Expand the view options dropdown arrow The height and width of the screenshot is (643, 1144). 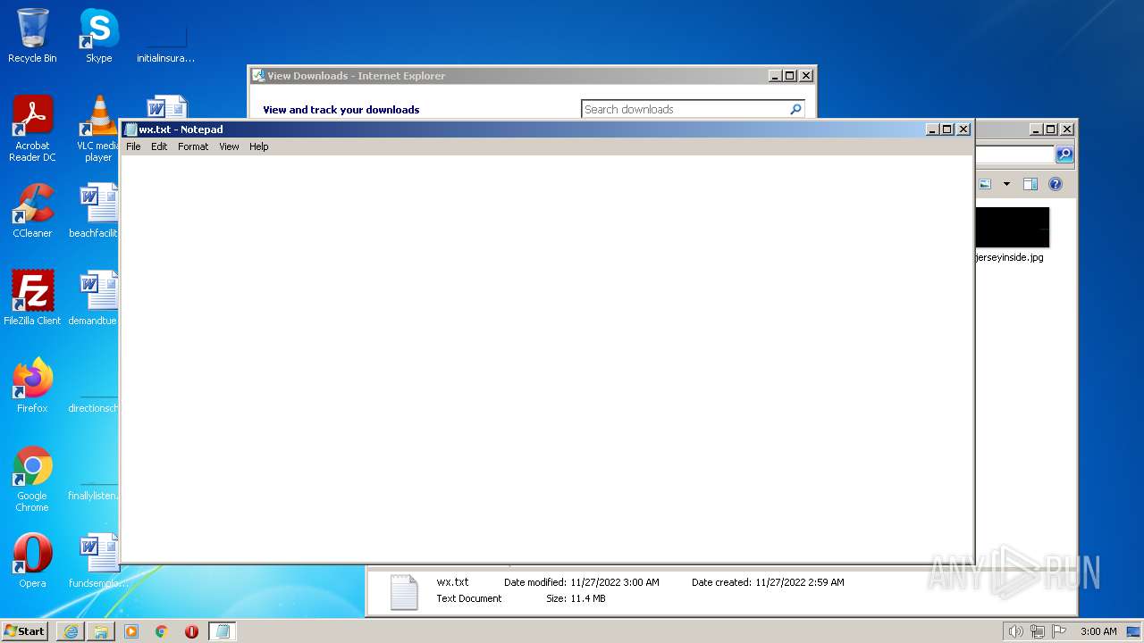click(1006, 184)
